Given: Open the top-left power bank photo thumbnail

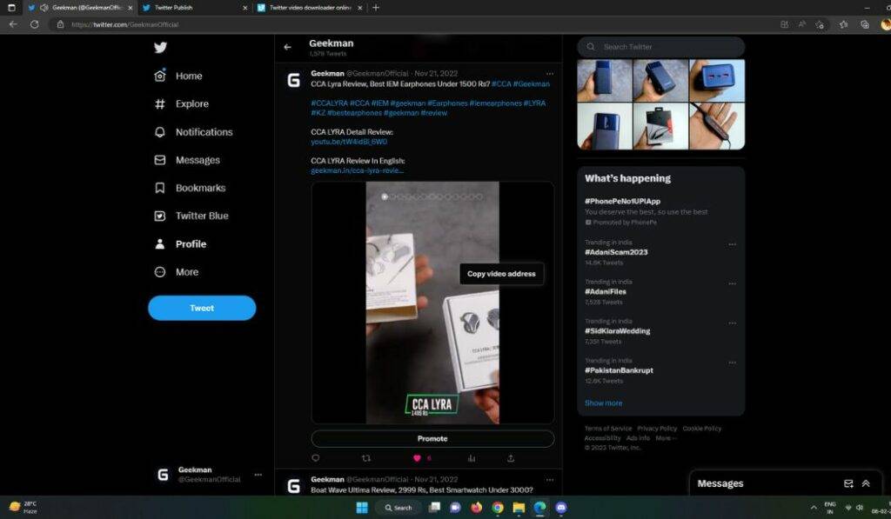Looking at the screenshot, I should (x=605, y=81).
